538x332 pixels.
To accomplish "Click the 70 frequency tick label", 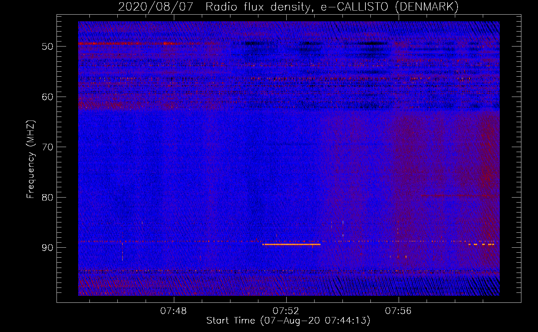I will (x=48, y=147).
